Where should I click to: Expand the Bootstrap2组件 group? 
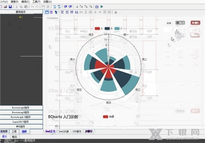pyautogui.click(x=21, y=108)
